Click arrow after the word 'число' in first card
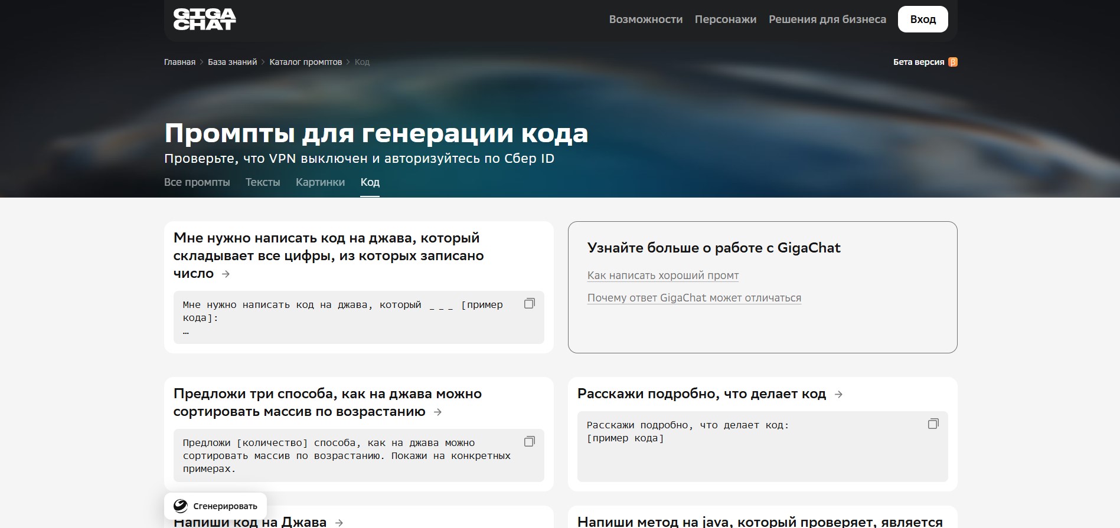 226,274
